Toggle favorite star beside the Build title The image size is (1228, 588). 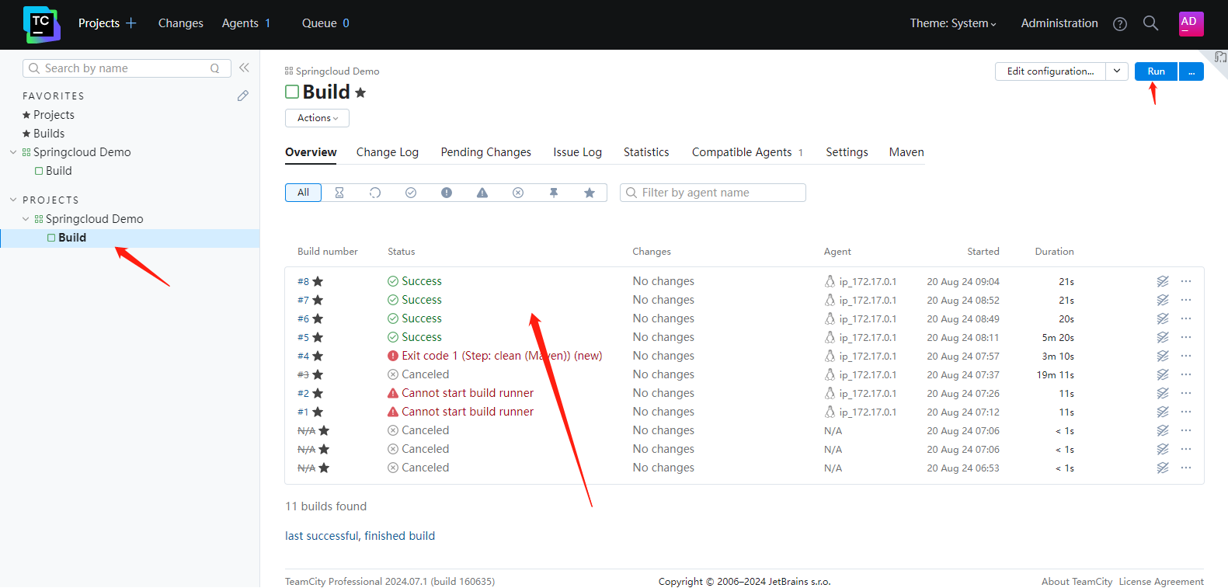click(x=360, y=92)
